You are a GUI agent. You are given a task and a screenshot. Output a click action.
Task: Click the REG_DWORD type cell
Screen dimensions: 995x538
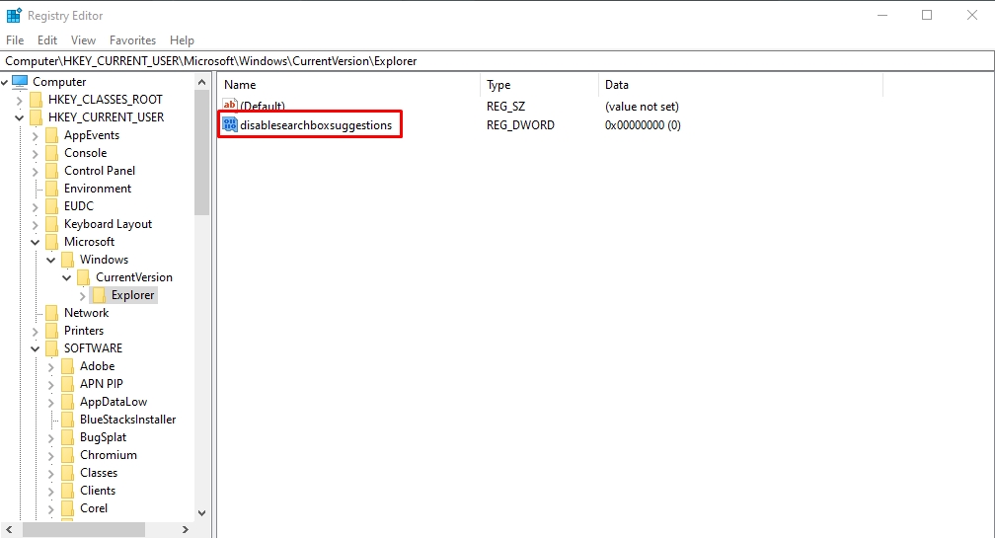[x=520, y=125]
